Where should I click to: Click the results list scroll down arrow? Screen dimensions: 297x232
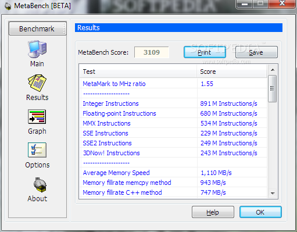[x=273, y=193]
